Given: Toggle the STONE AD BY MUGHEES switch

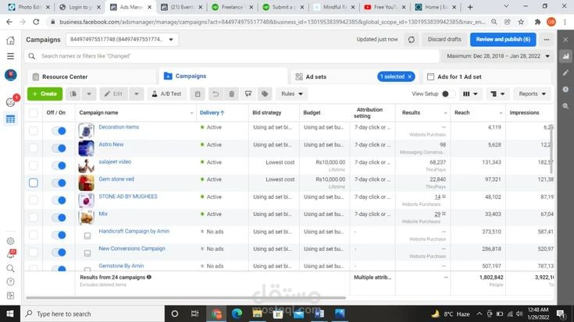Looking at the screenshot, I should point(59,200).
